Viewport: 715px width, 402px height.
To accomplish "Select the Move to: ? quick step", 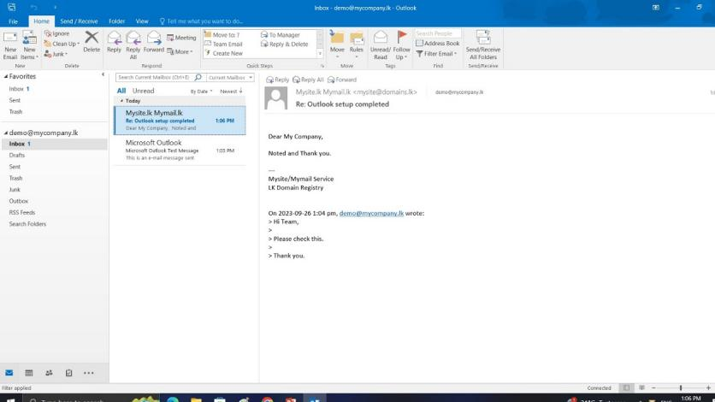I will pos(222,34).
